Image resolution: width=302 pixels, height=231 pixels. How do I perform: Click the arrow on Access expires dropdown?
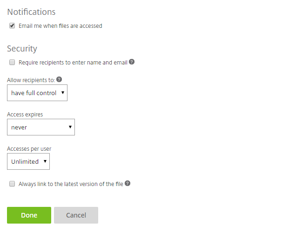point(70,127)
